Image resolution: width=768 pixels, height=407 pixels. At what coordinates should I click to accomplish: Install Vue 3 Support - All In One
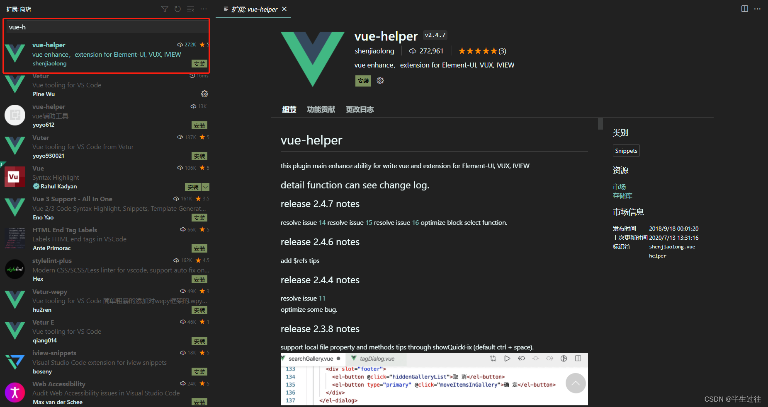tap(199, 218)
